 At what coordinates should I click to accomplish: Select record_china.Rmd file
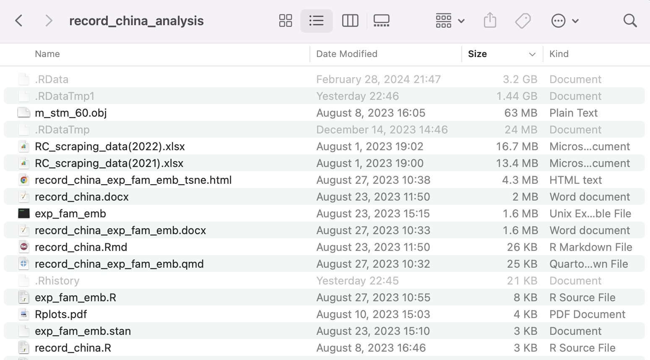[x=81, y=247]
